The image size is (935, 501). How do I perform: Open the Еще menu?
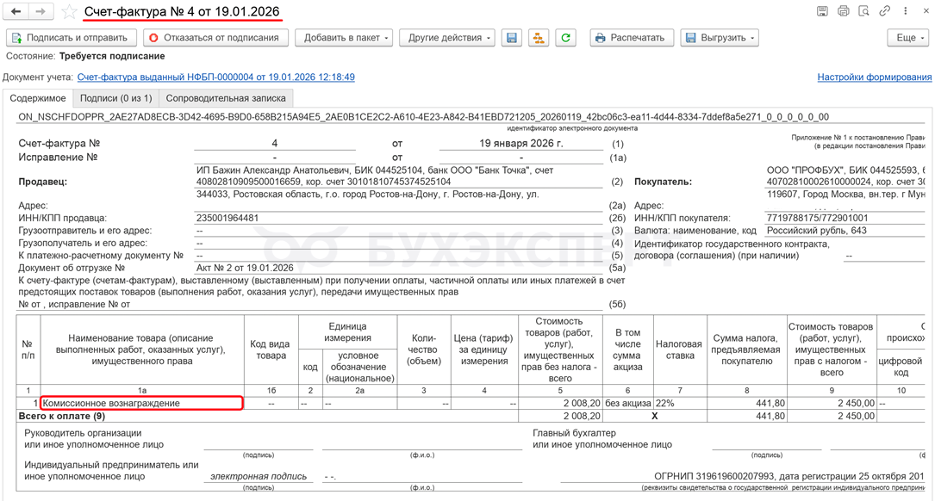click(x=909, y=38)
